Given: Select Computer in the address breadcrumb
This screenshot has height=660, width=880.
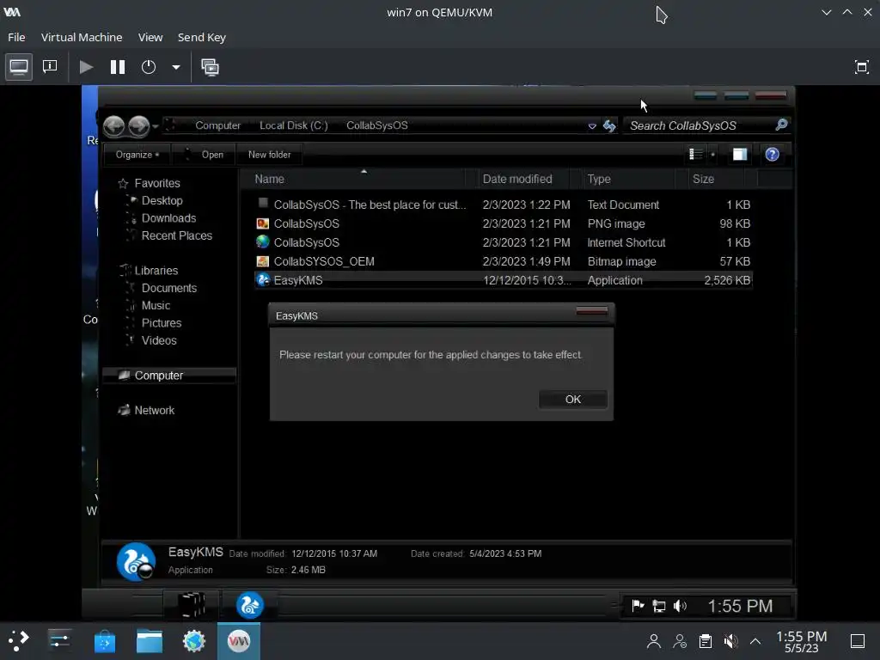Looking at the screenshot, I should click(x=217, y=125).
